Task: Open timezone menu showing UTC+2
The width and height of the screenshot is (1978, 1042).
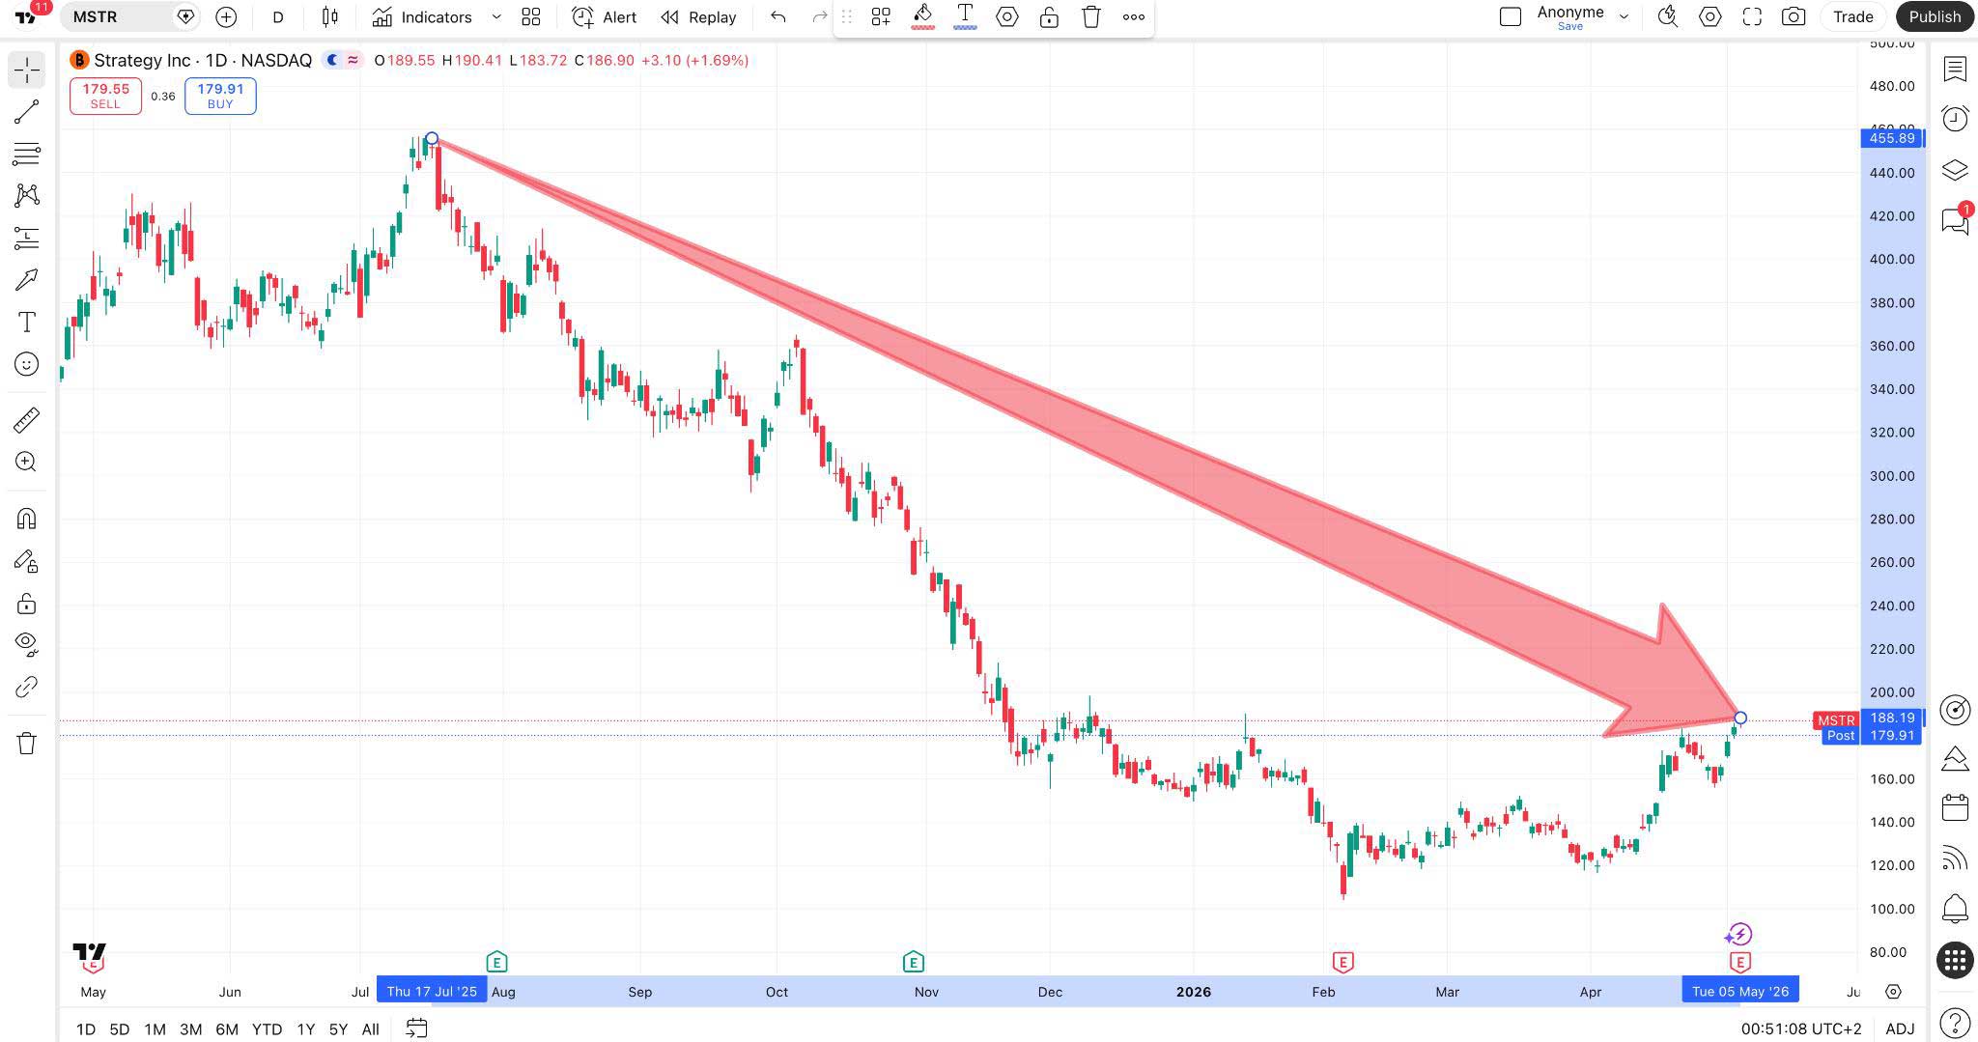Action: click(x=1801, y=1028)
